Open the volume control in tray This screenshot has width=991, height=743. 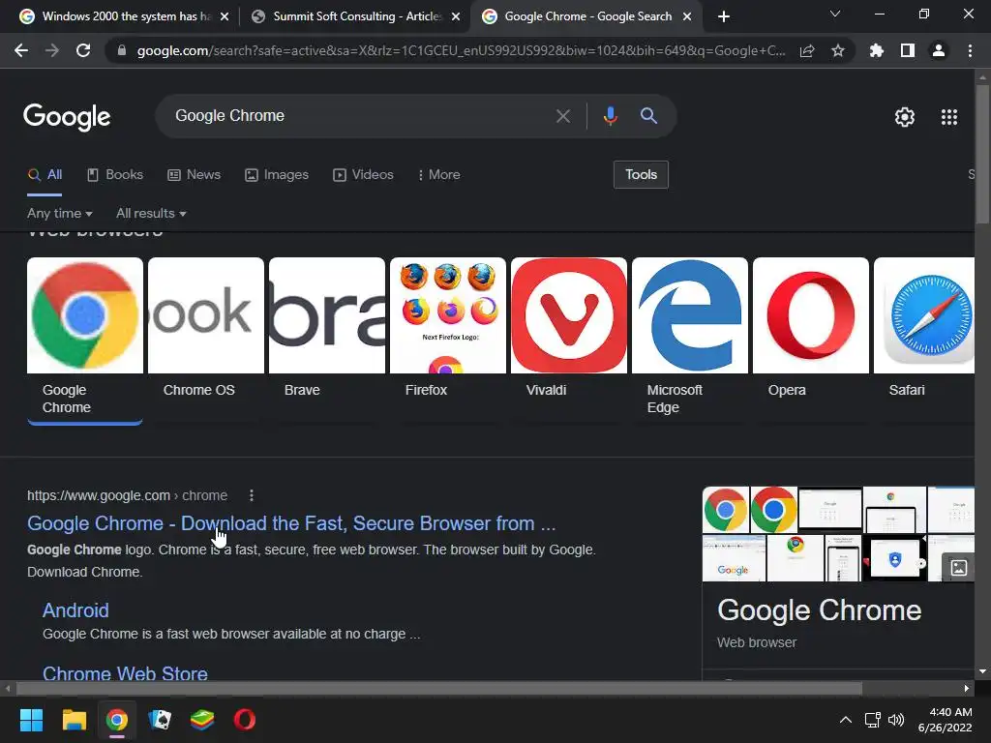[x=896, y=720]
